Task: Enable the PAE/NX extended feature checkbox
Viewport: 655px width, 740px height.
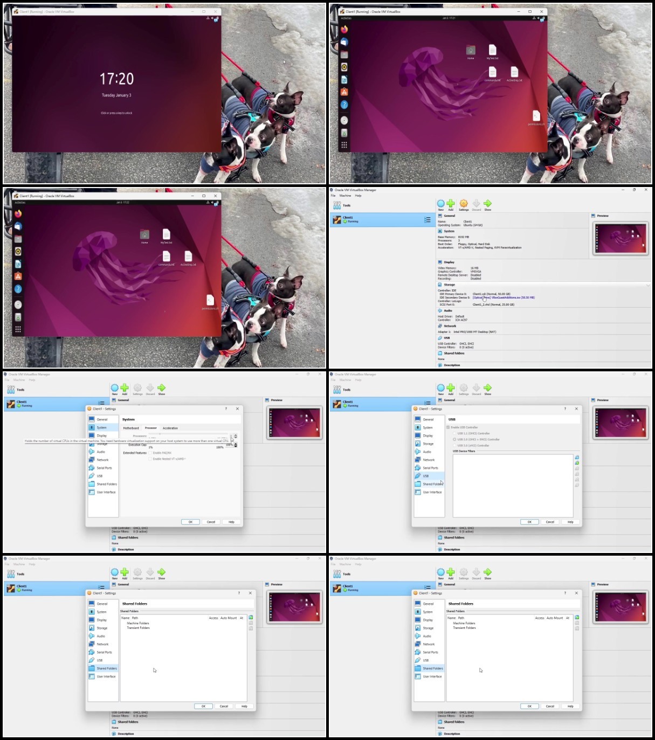Action: coord(150,453)
